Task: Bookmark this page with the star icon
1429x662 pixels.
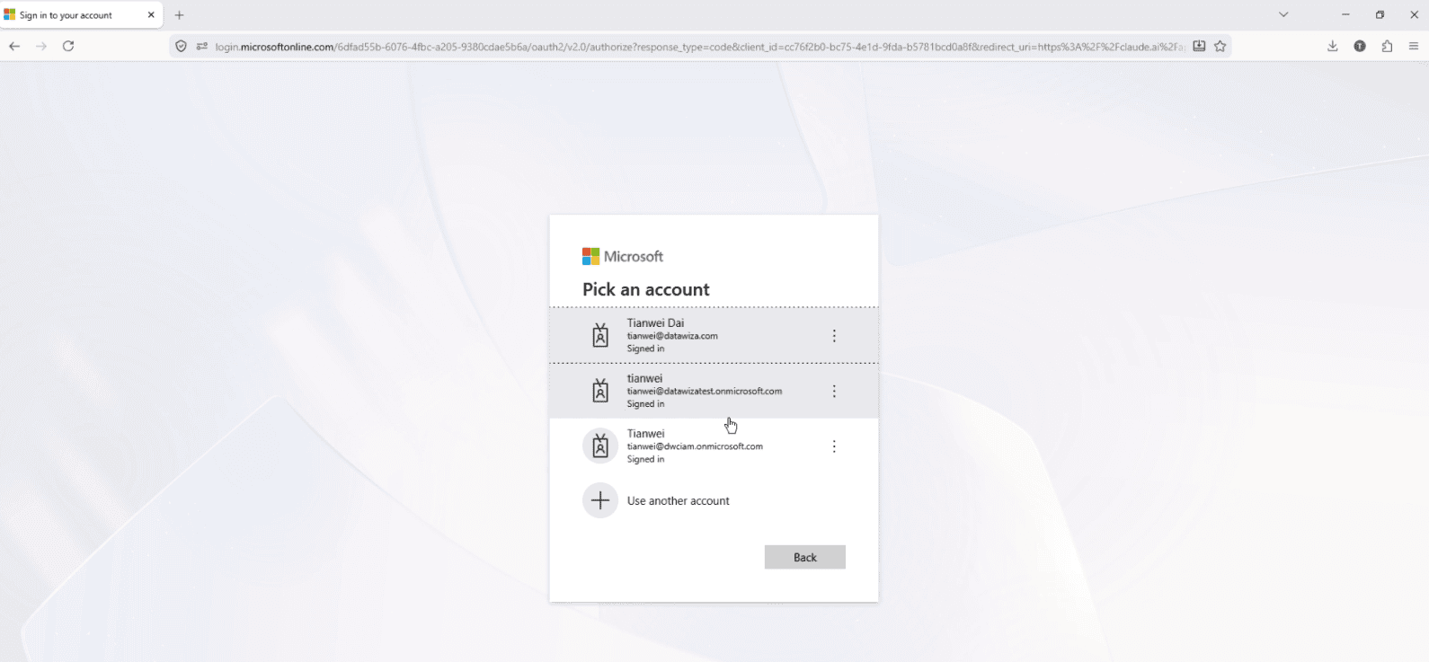Action: tap(1220, 47)
